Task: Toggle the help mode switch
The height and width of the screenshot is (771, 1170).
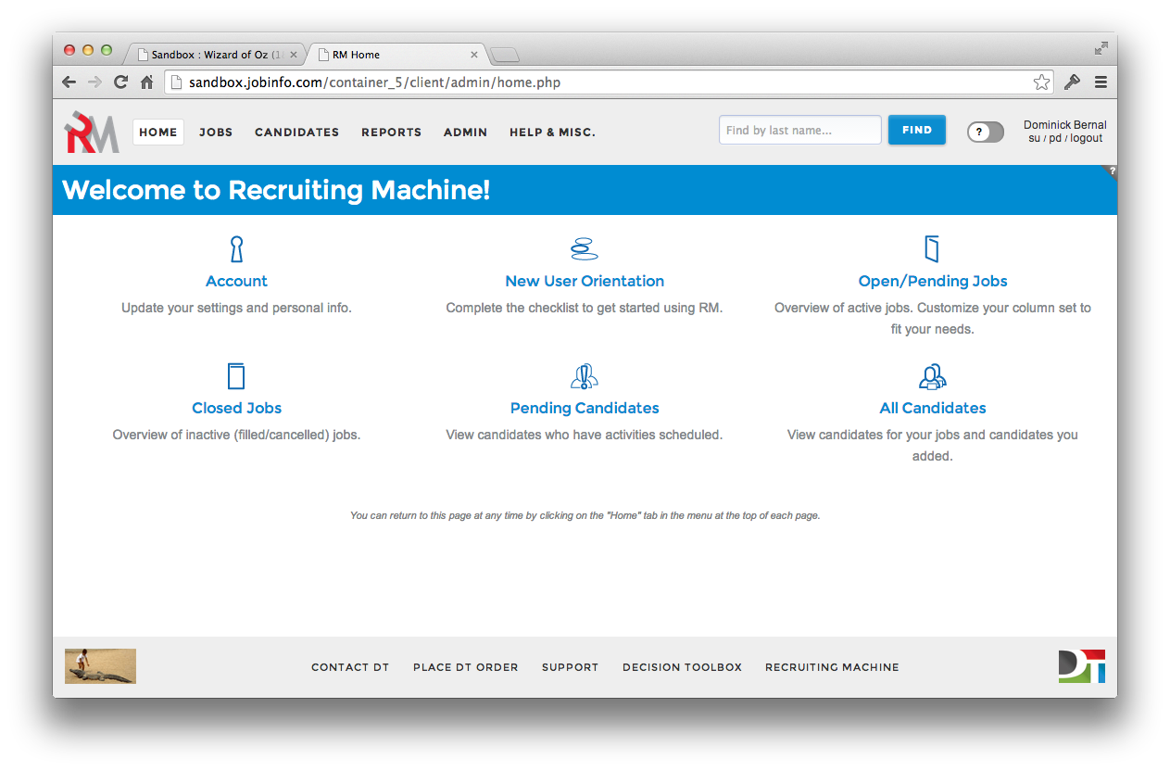Action: click(x=986, y=132)
